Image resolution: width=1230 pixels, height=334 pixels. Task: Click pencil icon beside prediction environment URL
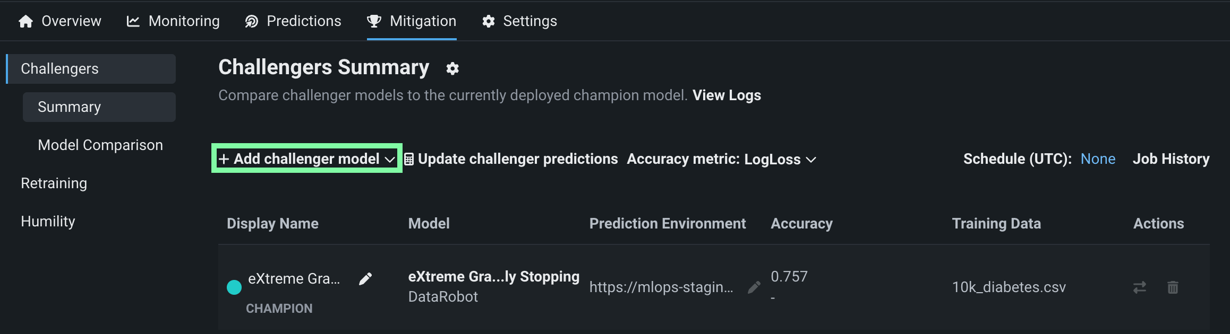tap(754, 287)
